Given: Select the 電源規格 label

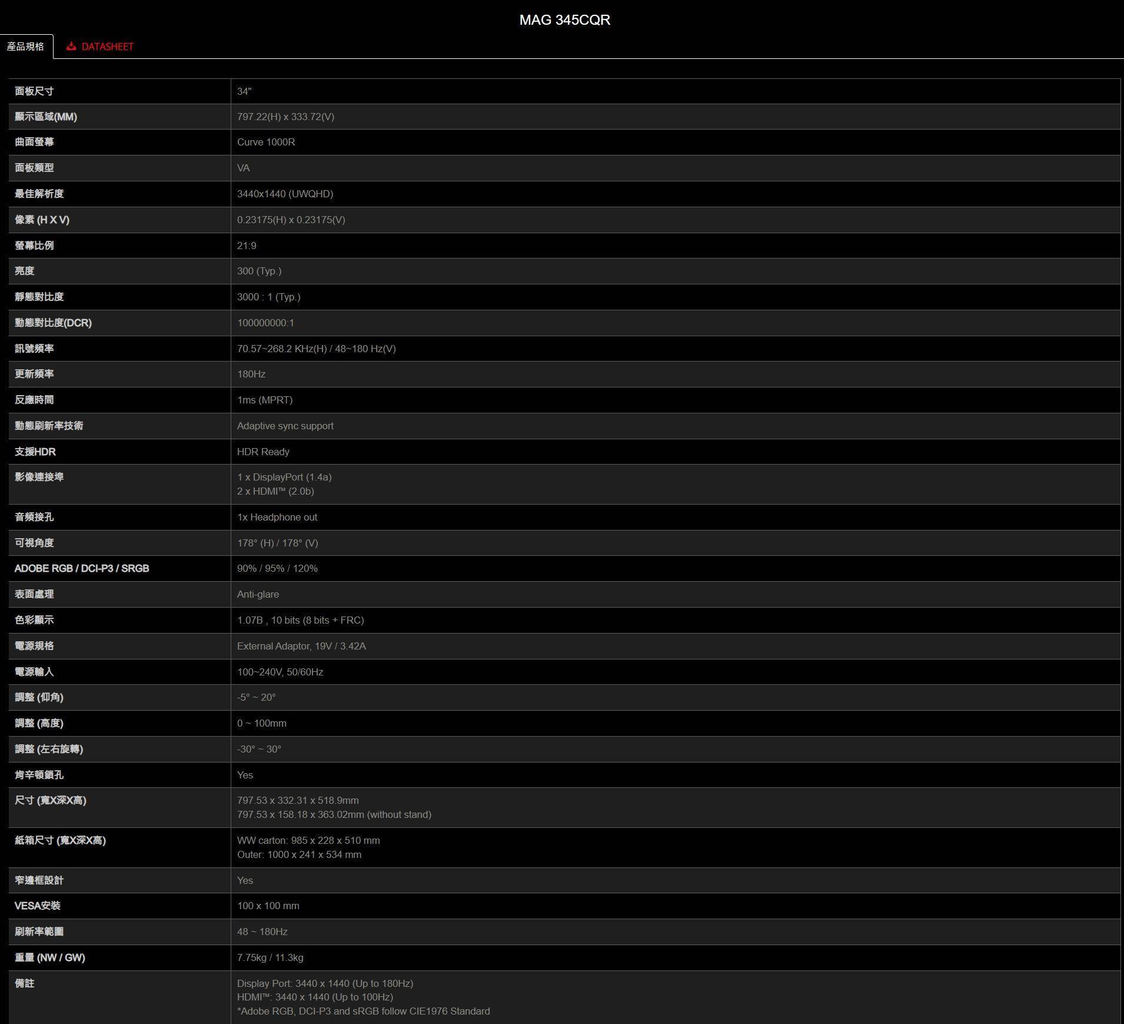Looking at the screenshot, I should pos(34,646).
